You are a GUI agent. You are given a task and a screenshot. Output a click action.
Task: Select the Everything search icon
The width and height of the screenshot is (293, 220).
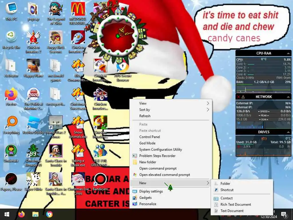[x=11, y=125]
